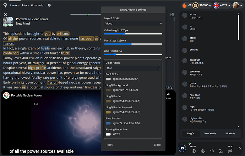Click status circle for 'construct'
245x156 pixels.
tap(185, 61)
